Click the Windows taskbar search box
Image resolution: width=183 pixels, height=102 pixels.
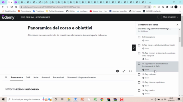coord(29,99)
